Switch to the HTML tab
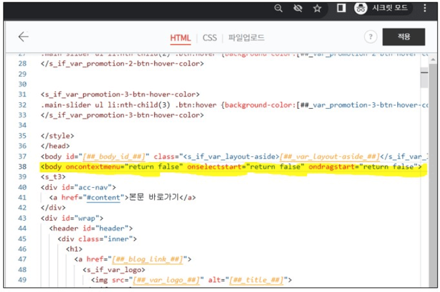This screenshot has height=292, width=440. click(180, 37)
